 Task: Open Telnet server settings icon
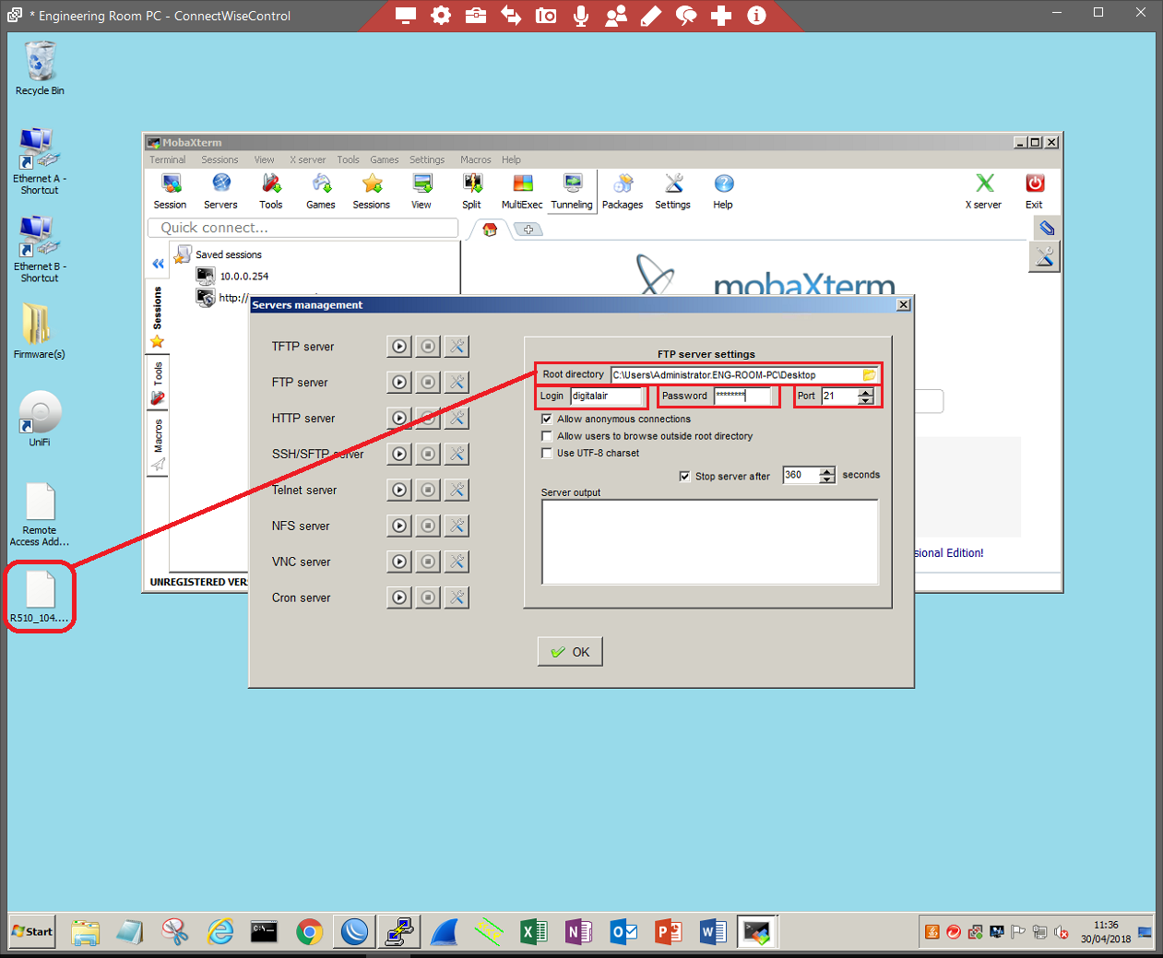[457, 490]
